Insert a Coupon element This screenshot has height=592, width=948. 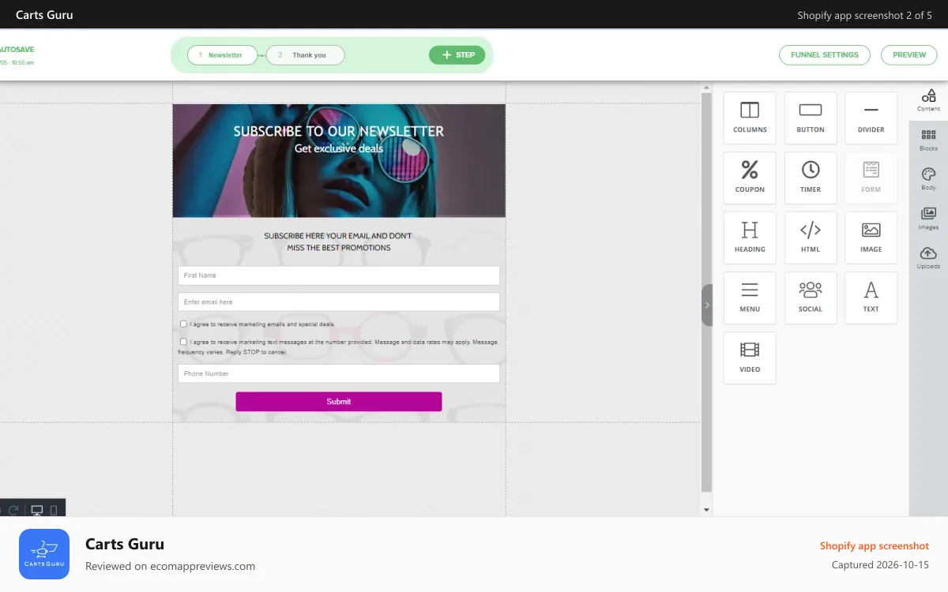750,178
